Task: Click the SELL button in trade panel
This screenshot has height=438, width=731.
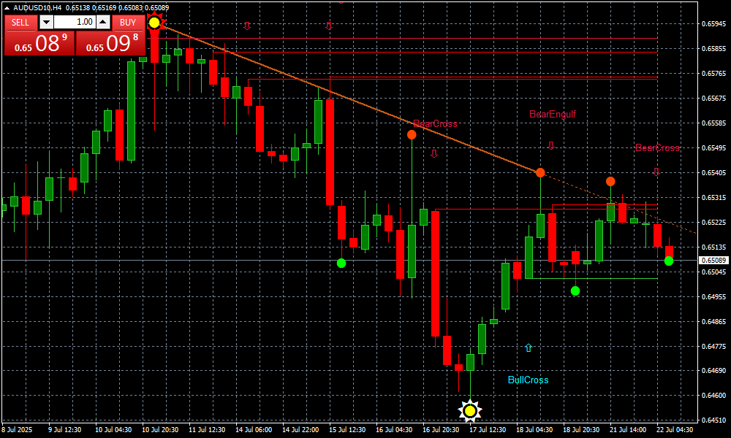Action: point(20,23)
